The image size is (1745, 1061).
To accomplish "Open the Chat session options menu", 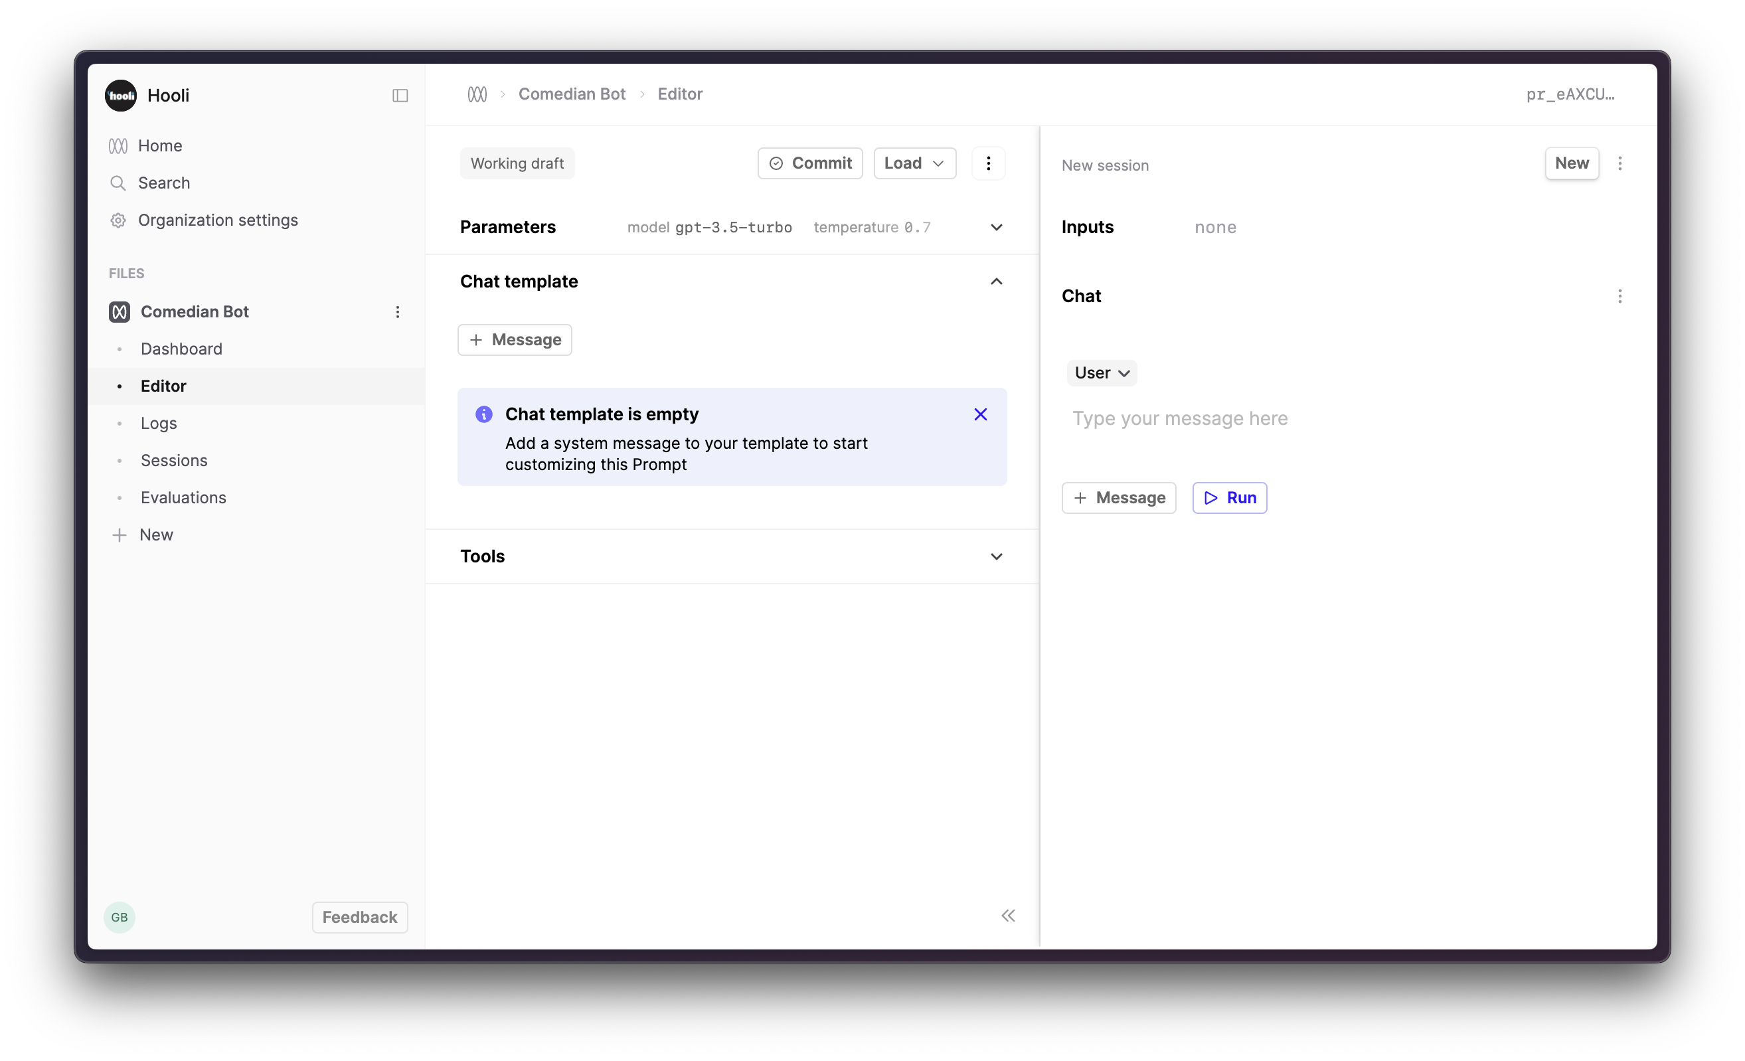I will tap(1620, 296).
